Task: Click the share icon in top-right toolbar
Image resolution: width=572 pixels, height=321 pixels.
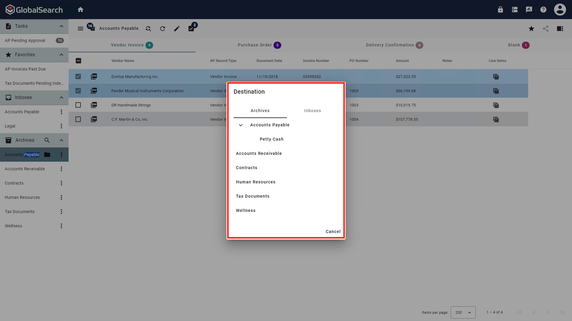Action: point(546,28)
